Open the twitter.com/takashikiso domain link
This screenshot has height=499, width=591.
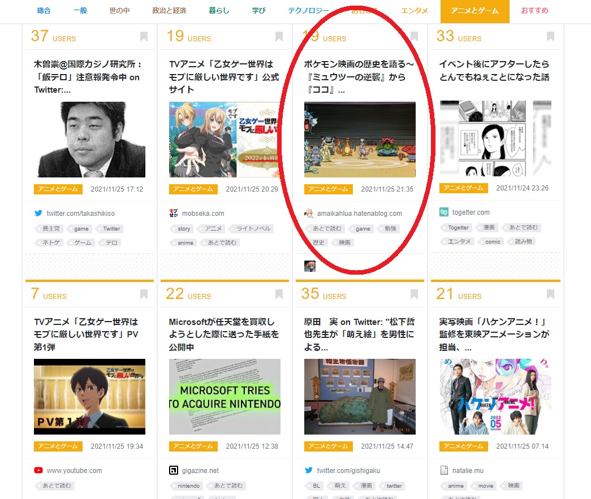coord(81,214)
